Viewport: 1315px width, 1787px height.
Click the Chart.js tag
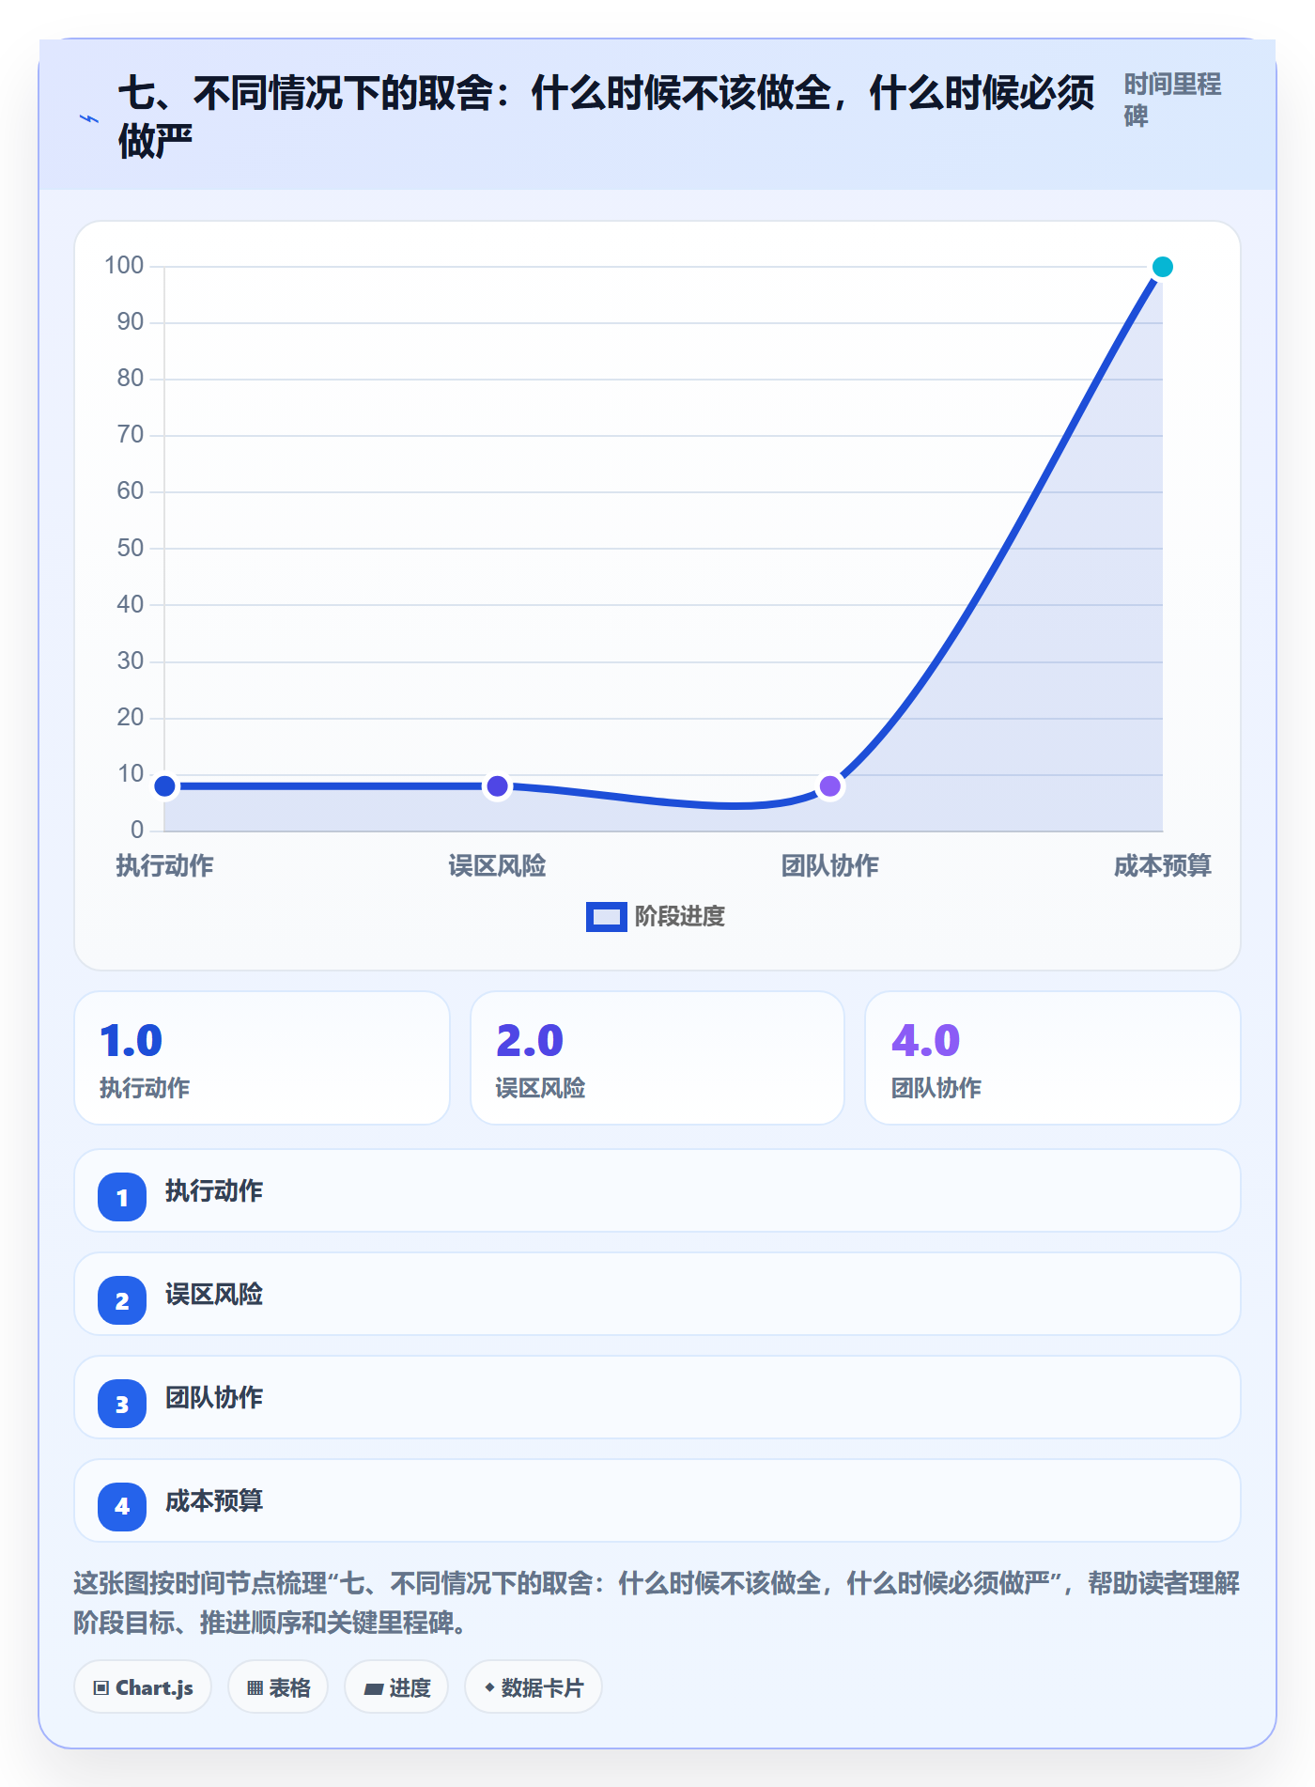click(143, 1687)
